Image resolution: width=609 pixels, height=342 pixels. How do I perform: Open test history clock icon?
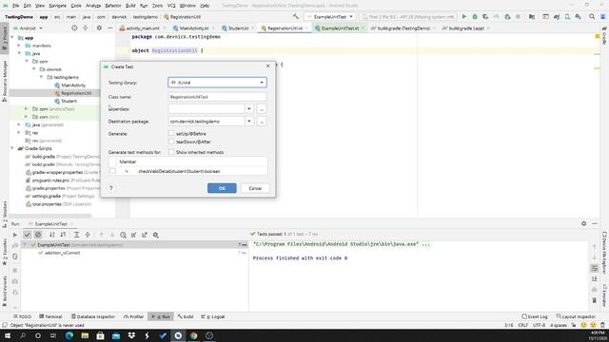click(x=123, y=235)
